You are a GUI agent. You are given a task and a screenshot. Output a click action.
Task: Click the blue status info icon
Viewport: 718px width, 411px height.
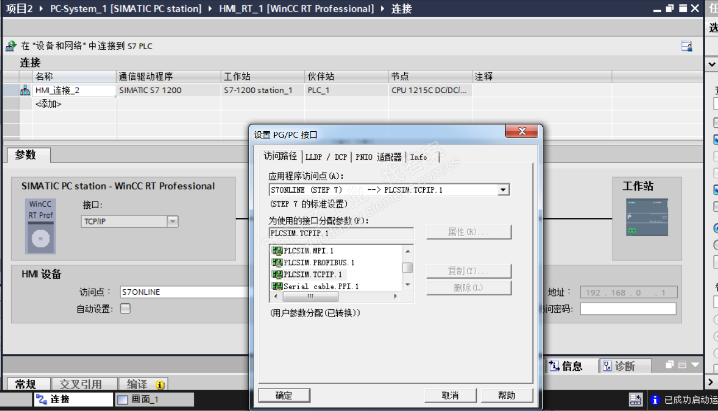coord(655,400)
